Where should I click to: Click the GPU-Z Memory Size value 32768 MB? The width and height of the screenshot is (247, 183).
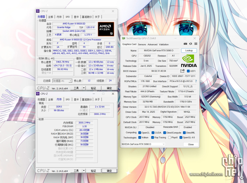[x=148, y=102]
